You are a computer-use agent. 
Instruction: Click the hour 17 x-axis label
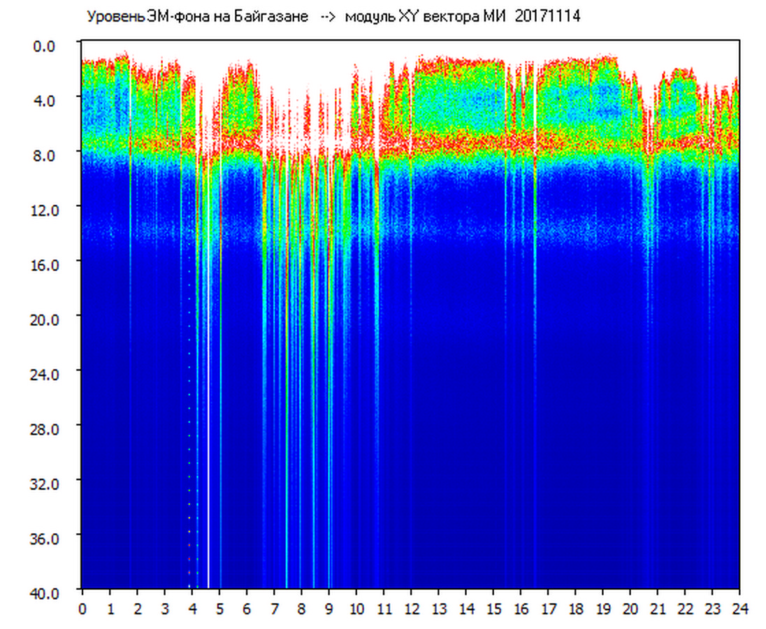548,609
